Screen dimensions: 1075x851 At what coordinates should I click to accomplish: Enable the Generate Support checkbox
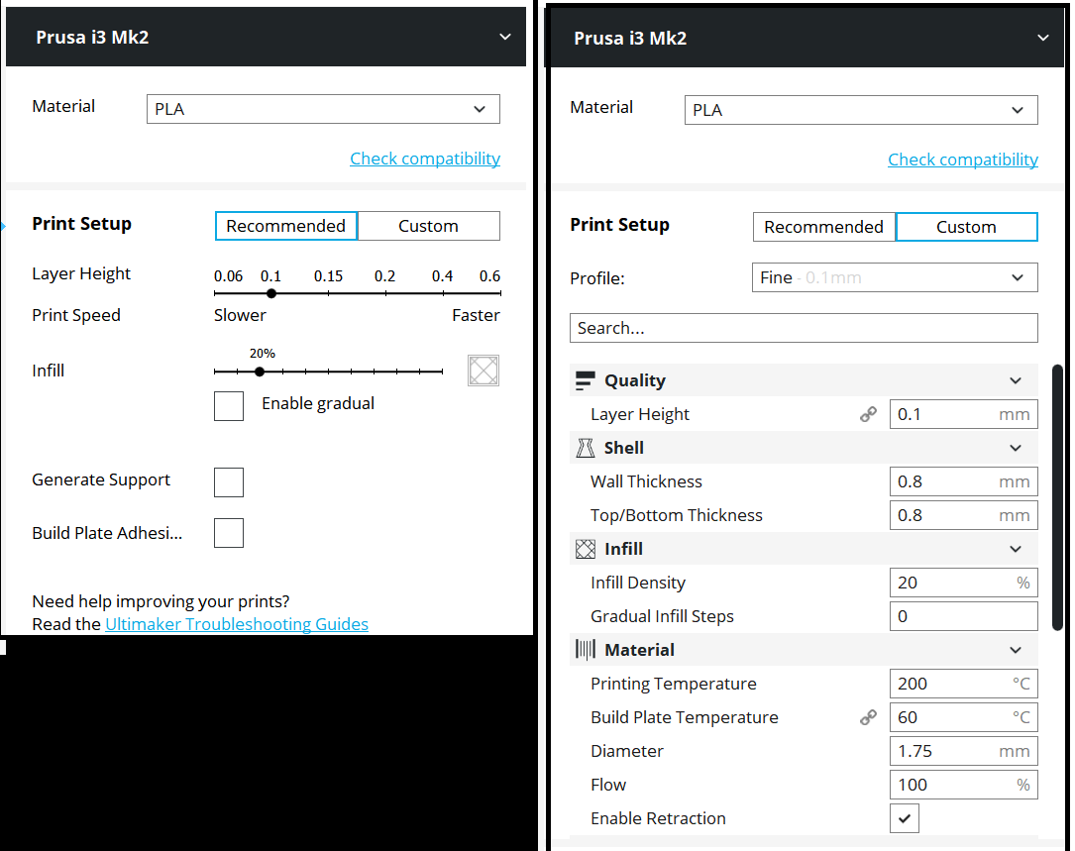[229, 482]
